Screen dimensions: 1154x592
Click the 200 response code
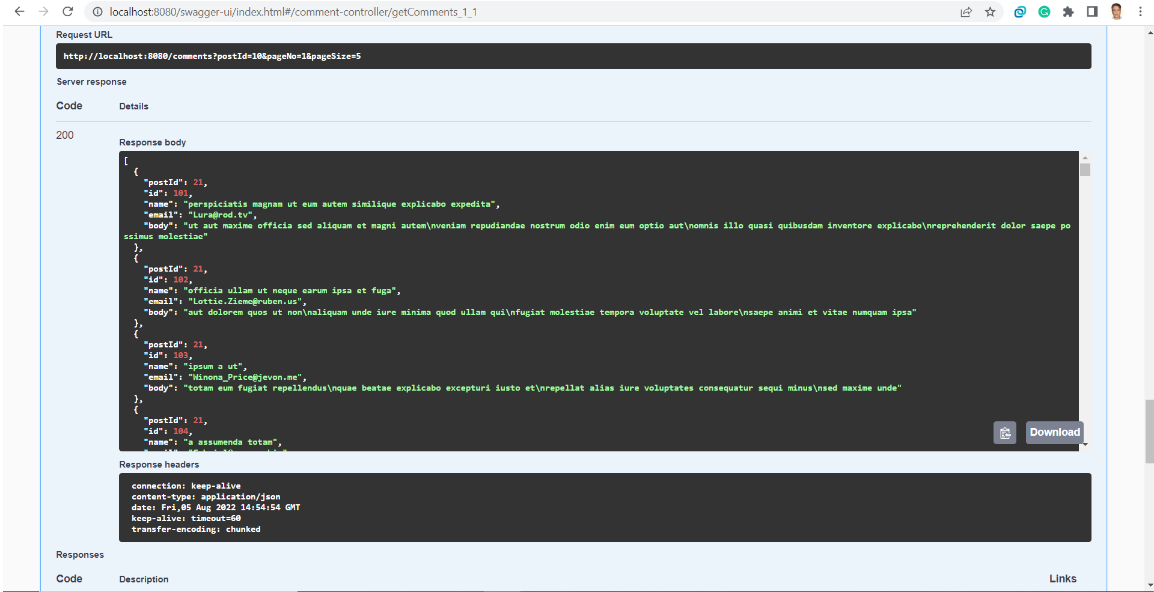click(x=65, y=135)
